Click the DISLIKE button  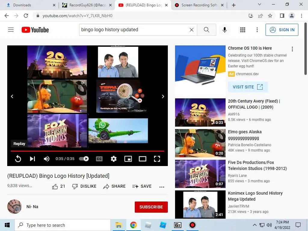click(x=84, y=186)
